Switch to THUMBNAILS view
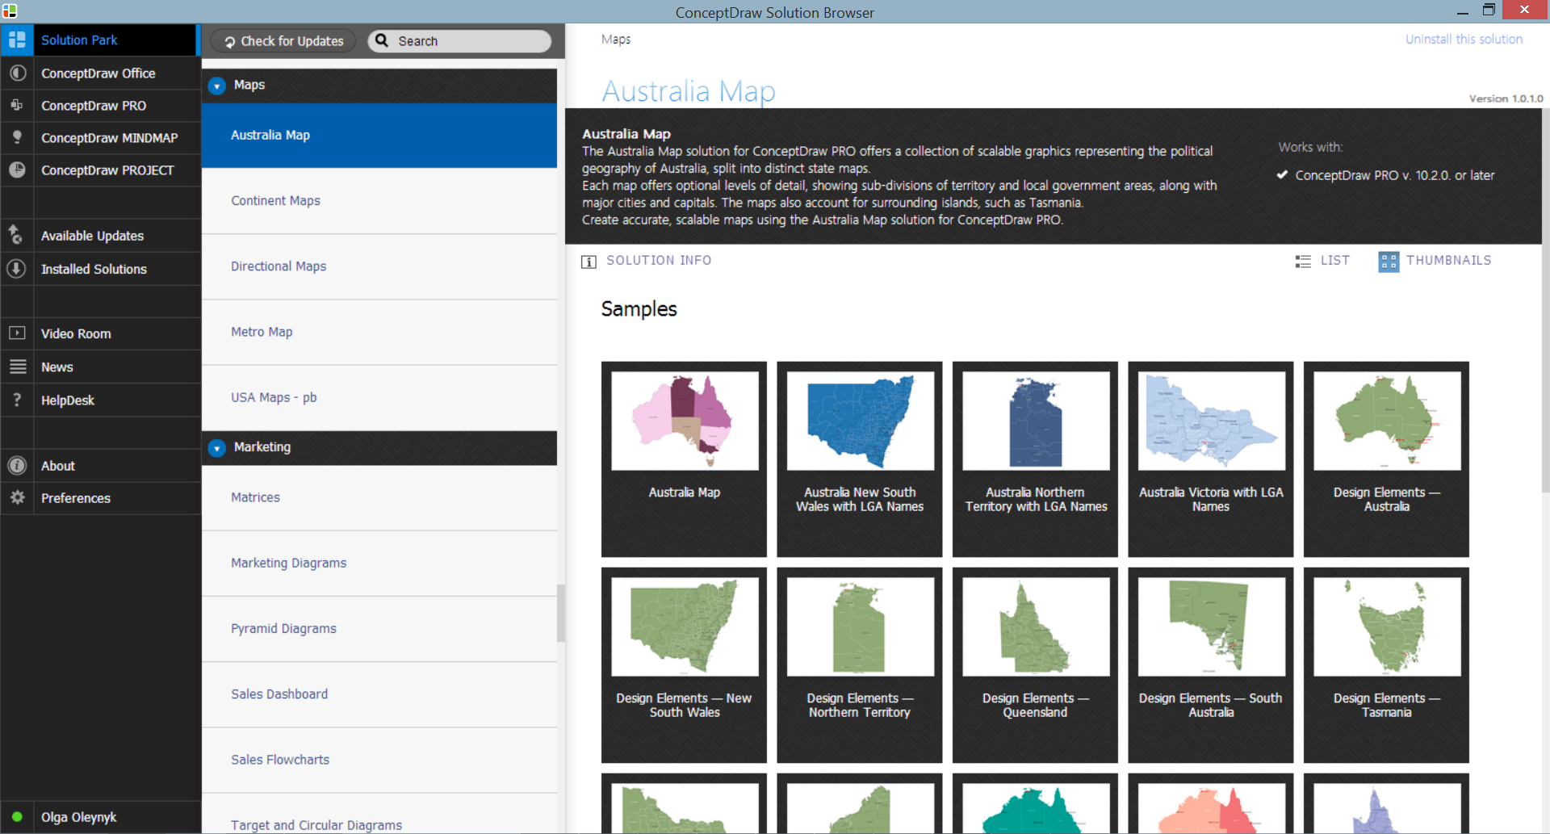 click(1435, 261)
